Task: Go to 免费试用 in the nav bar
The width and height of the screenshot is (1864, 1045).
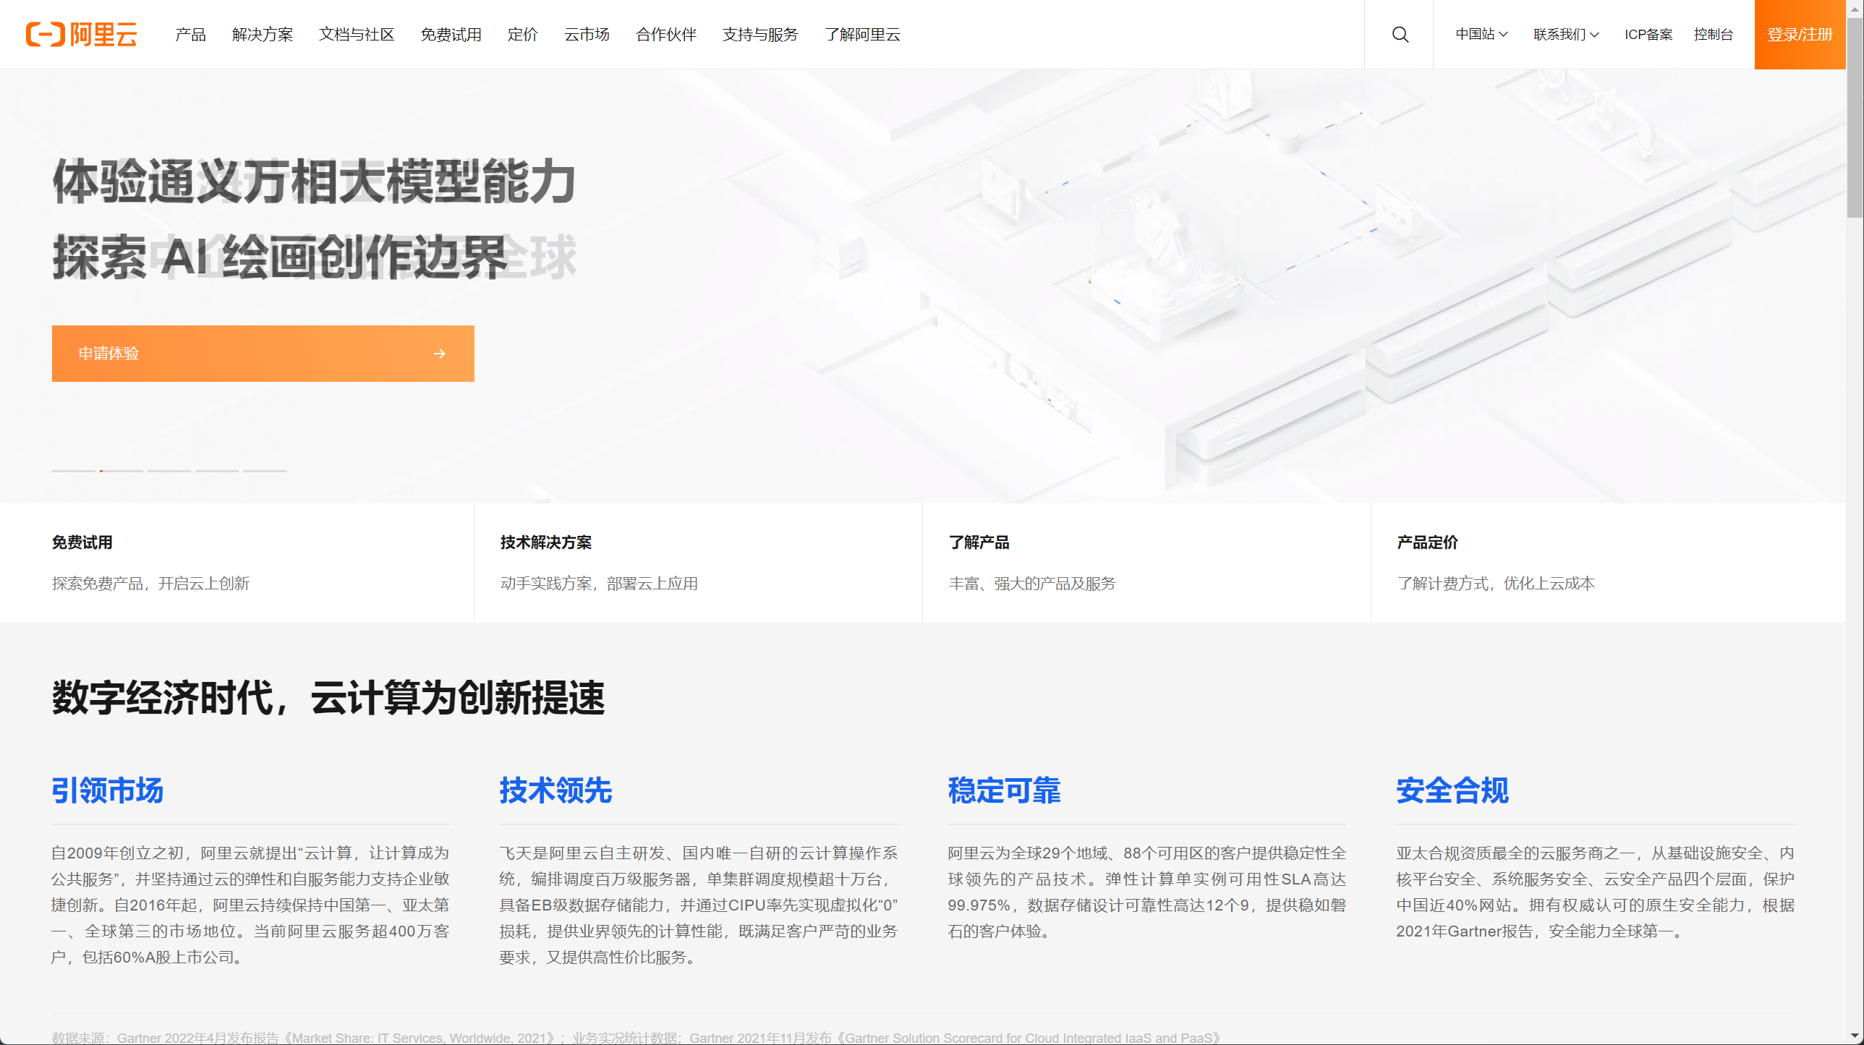Action: 451,34
